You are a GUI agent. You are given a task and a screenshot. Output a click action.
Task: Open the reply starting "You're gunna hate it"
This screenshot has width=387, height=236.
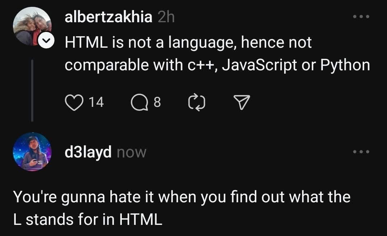(181, 197)
